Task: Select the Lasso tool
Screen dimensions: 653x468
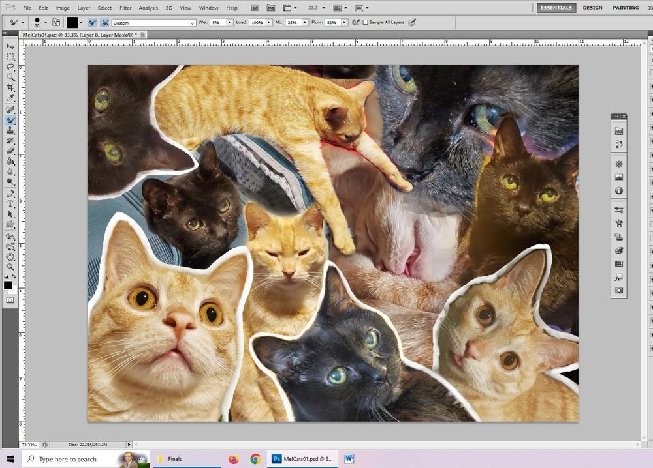Action: 10,67
